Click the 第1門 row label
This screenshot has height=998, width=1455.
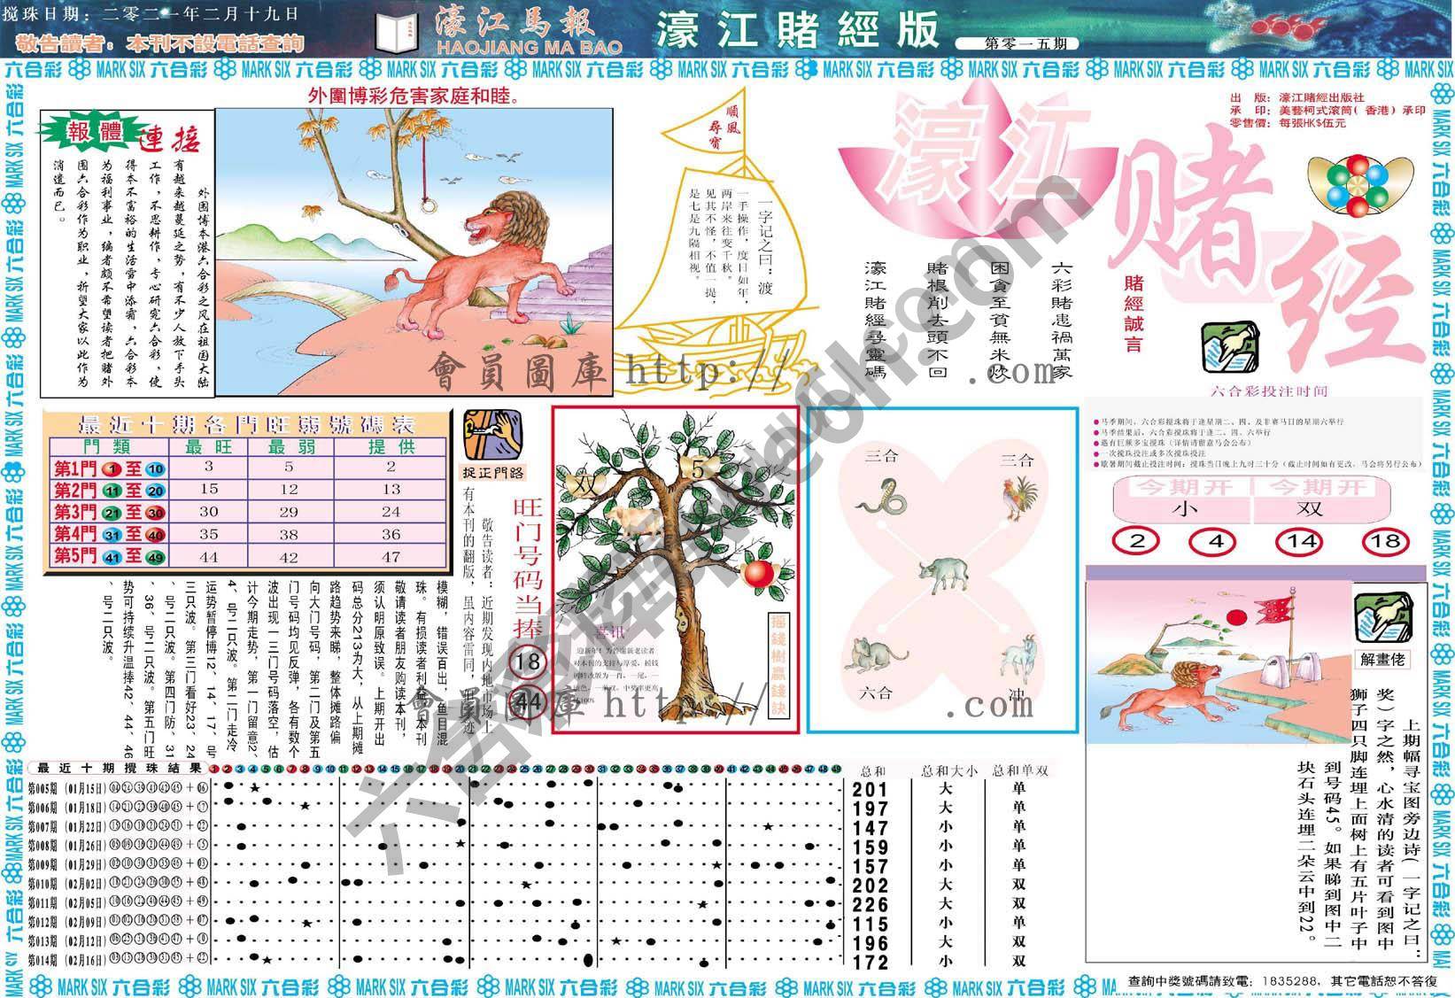click(x=110, y=468)
